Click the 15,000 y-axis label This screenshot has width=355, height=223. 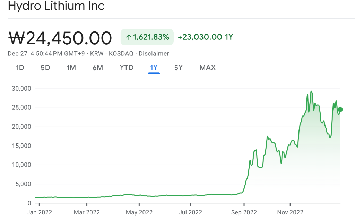click(x=21, y=146)
